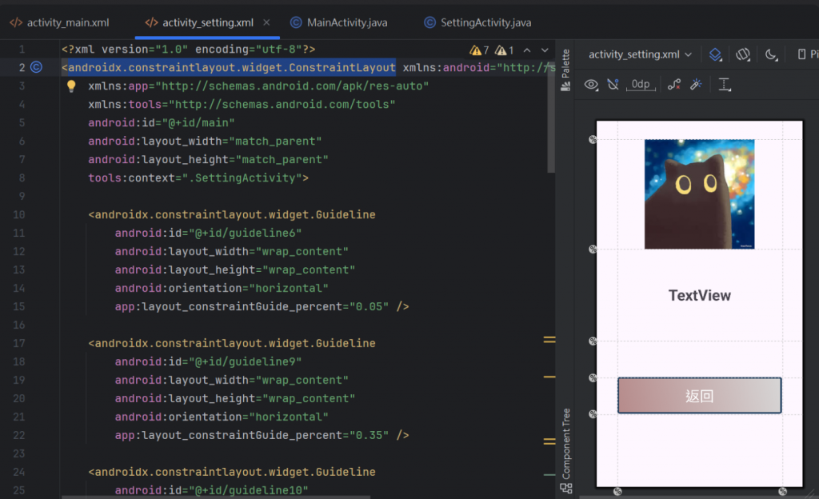This screenshot has width=819, height=499.
Task: Click android:orientation="horizontal" on line 21
Action: tap(222, 417)
